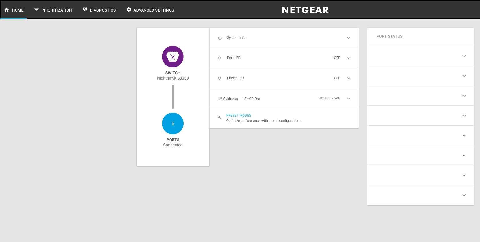
Task: Select the purple Nighthawk switch icon
Action: pyautogui.click(x=173, y=56)
